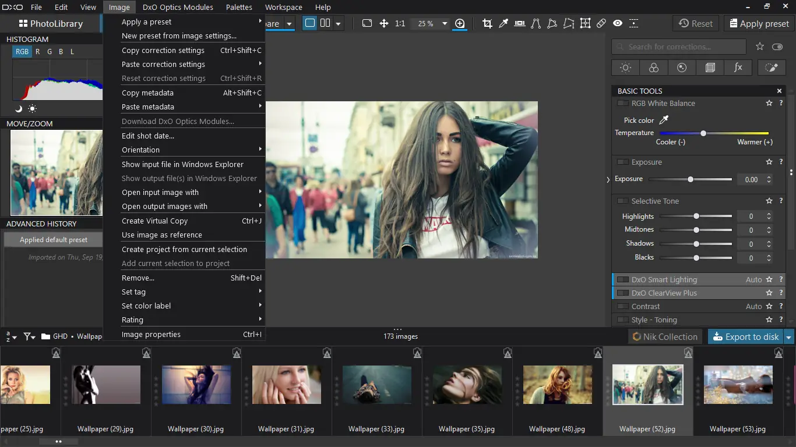This screenshot has width=796, height=447.
Task: Open the 25% zoom level dropdown
Action: coord(445,24)
